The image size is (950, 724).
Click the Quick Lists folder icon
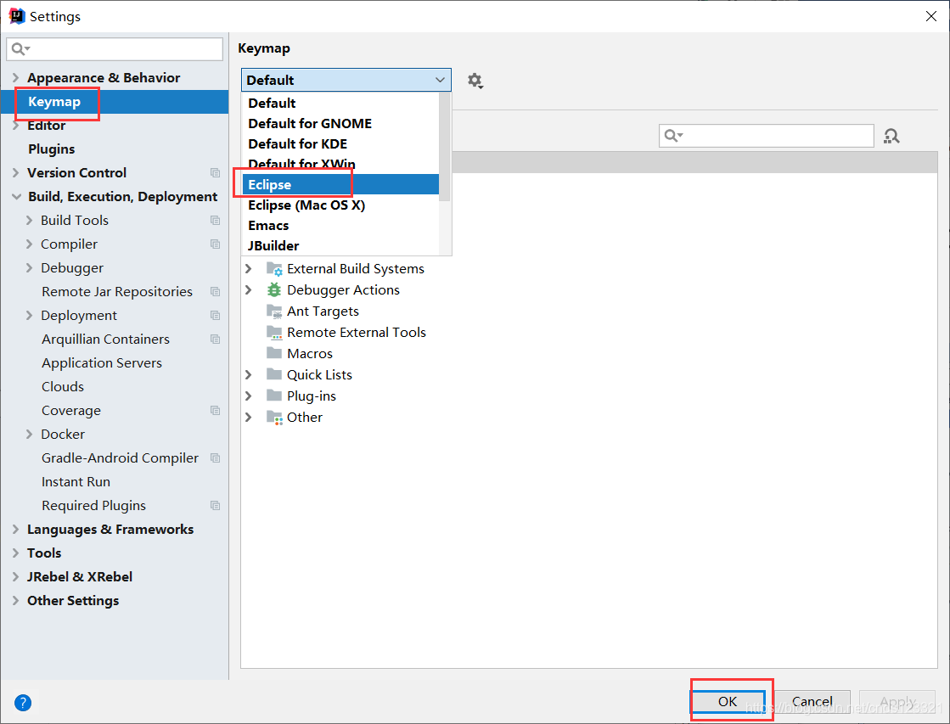274,374
